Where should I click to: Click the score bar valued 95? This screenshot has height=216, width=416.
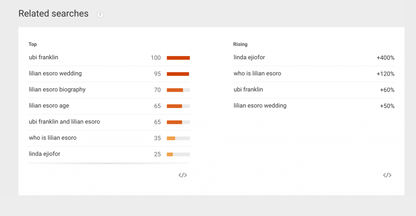(x=178, y=74)
